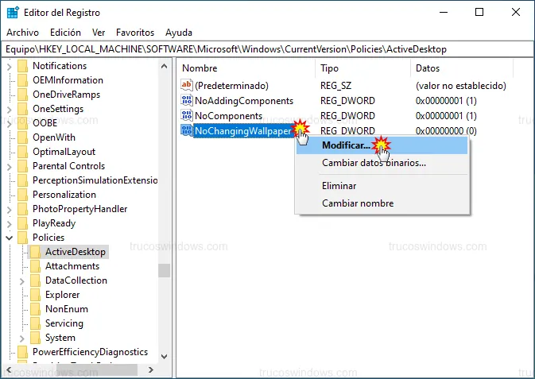535x379 pixels.
Task: Click the (Predeterminado) string value icon
Action: [187, 86]
